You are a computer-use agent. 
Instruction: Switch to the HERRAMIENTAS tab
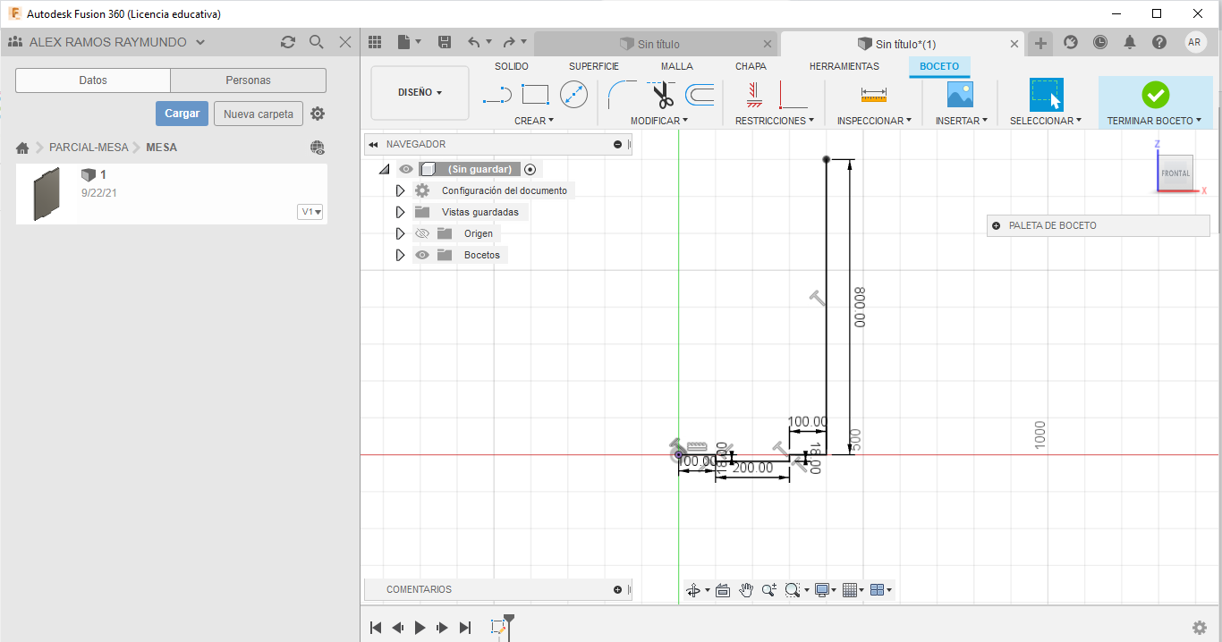point(844,66)
